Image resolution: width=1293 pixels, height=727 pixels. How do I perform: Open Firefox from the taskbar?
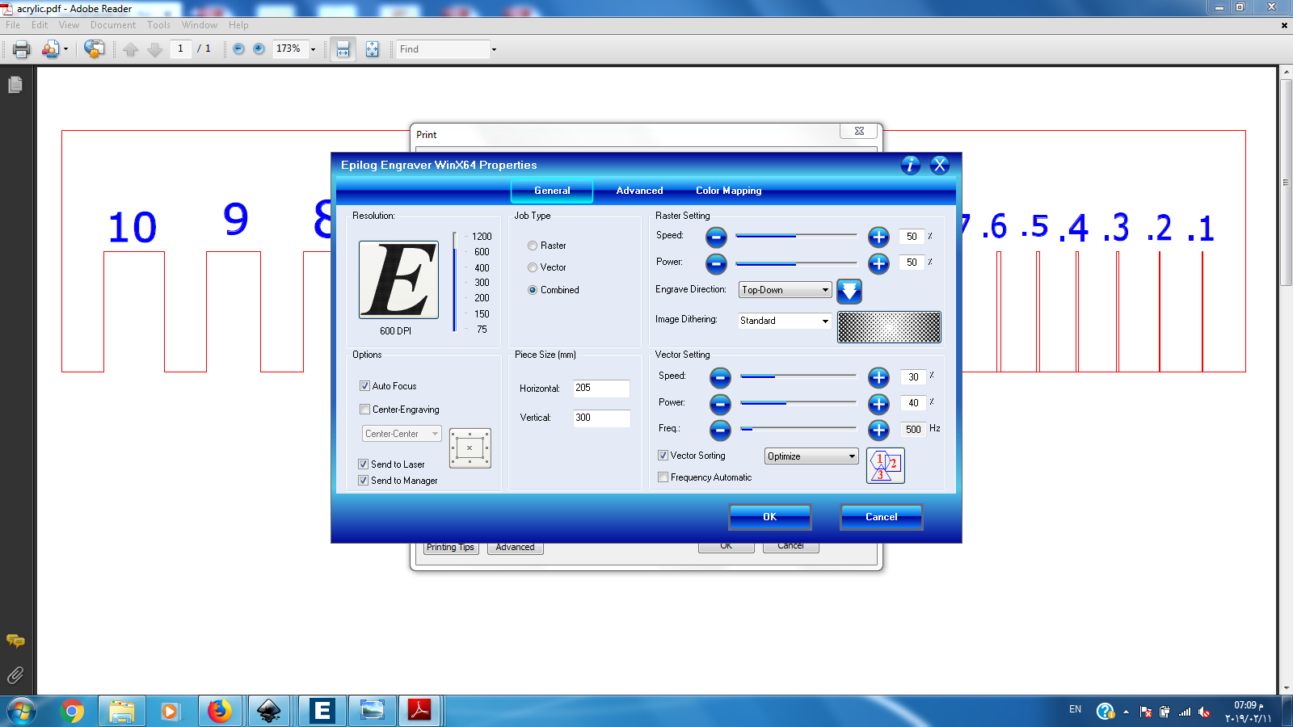[219, 711]
